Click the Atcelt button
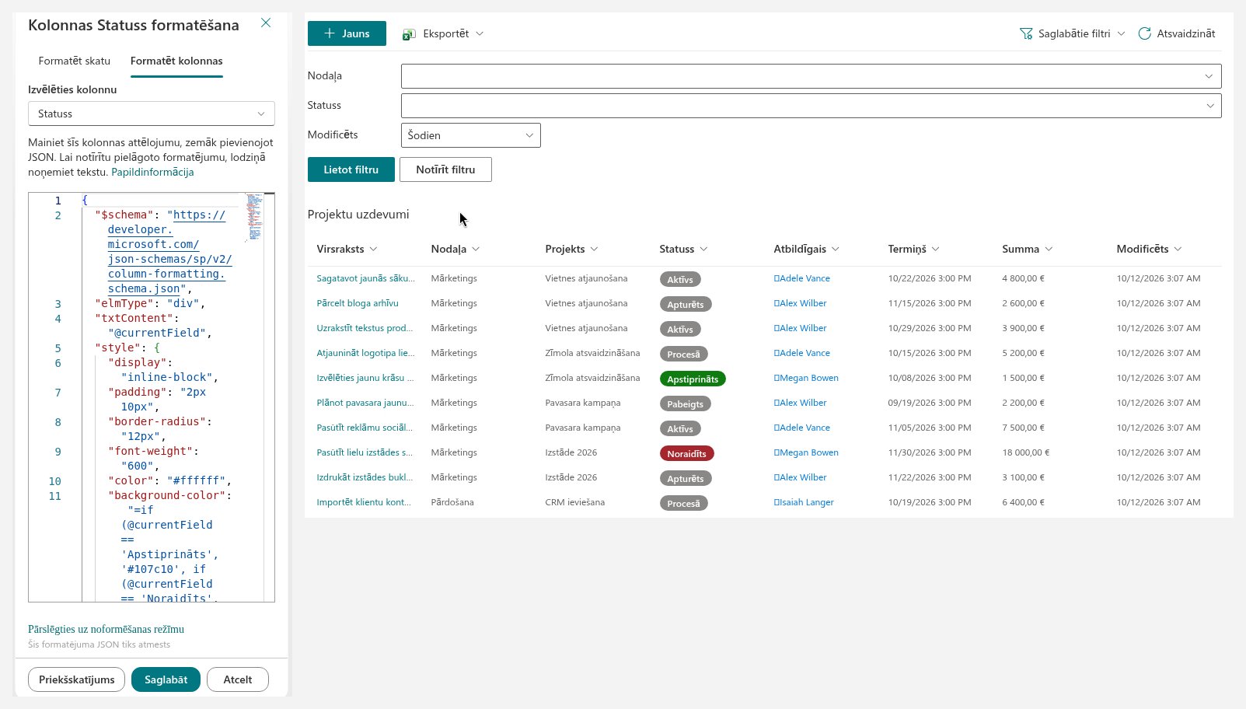 click(238, 679)
